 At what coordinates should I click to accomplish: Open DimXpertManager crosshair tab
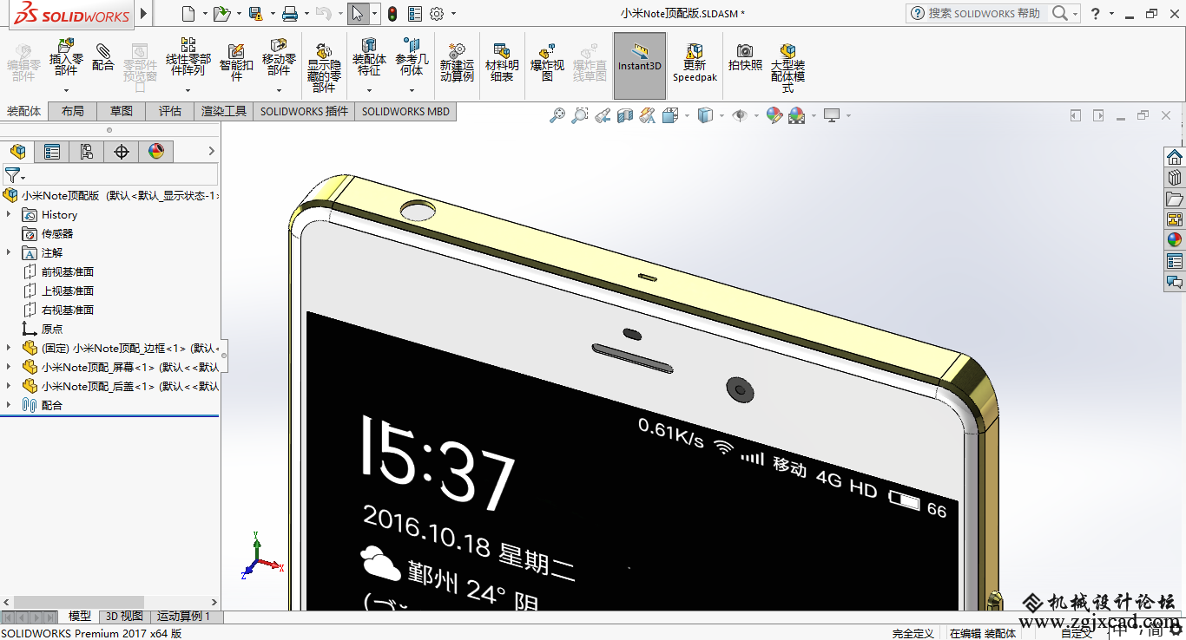pyautogui.click(x=122, y=152)
